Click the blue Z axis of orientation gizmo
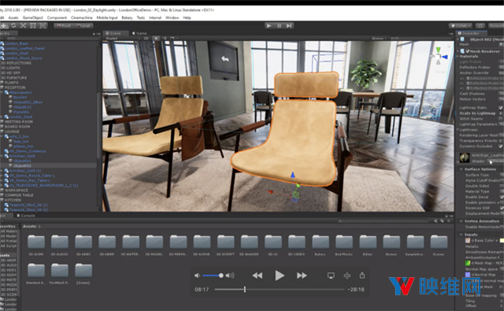504x311 pixels. pos(444,57)
